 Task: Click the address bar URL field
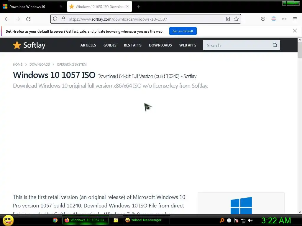tap(145, 19)
